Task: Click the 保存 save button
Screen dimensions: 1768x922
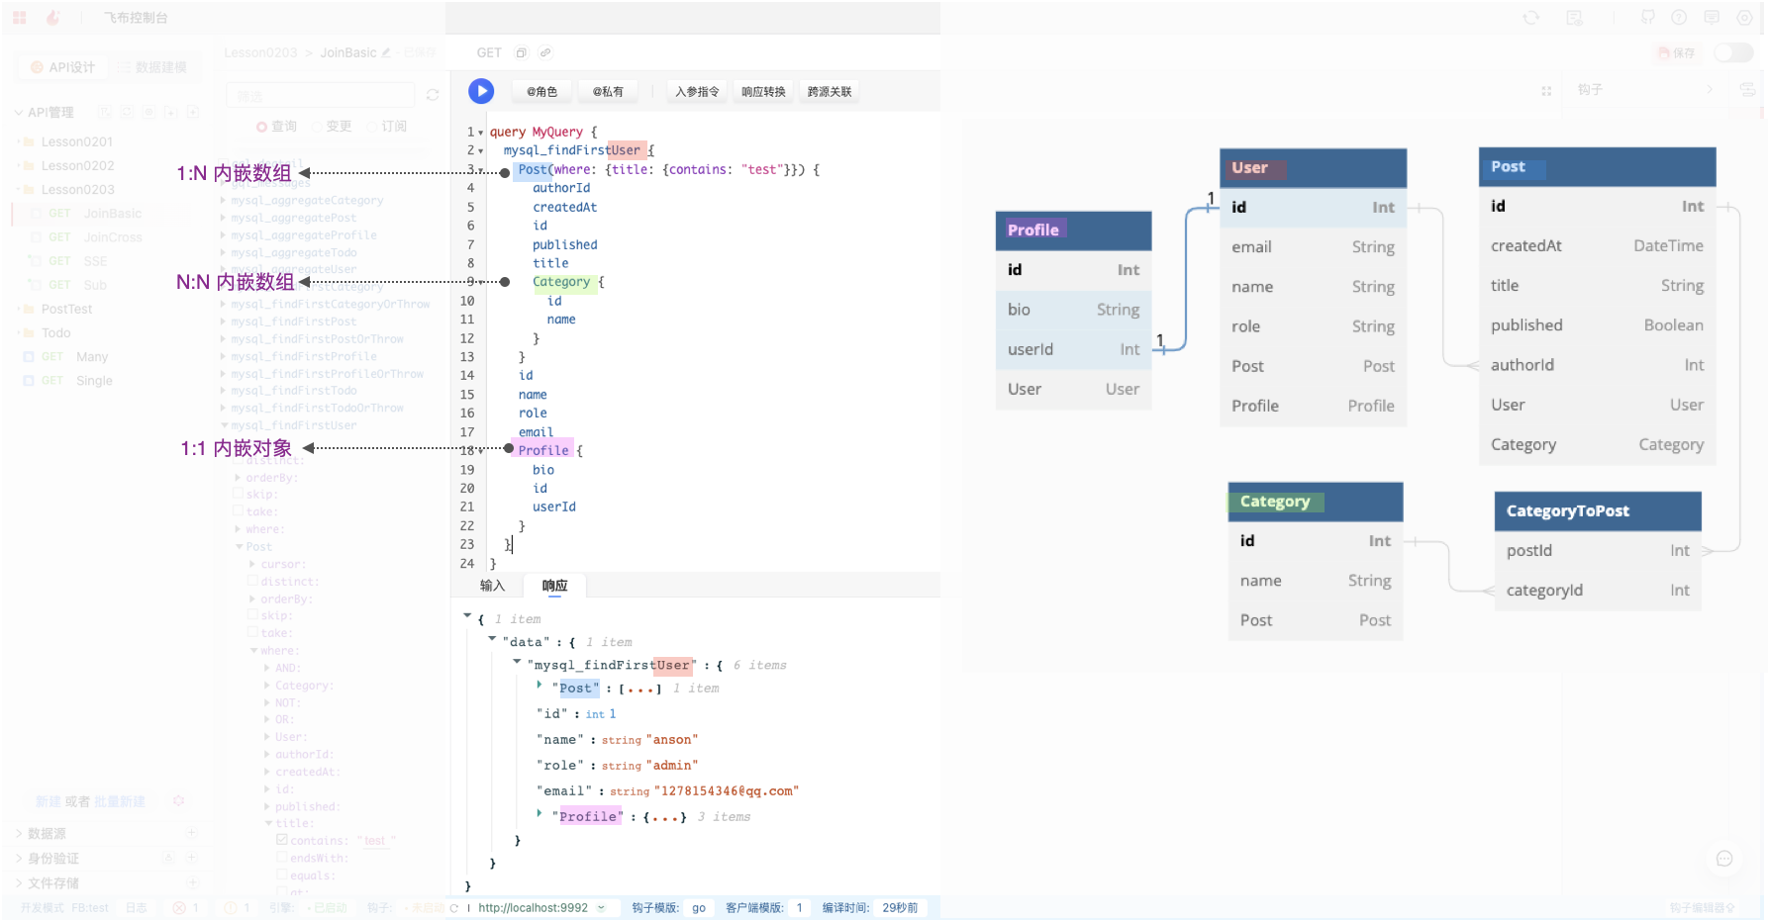Action: [x=1676, y=53]
